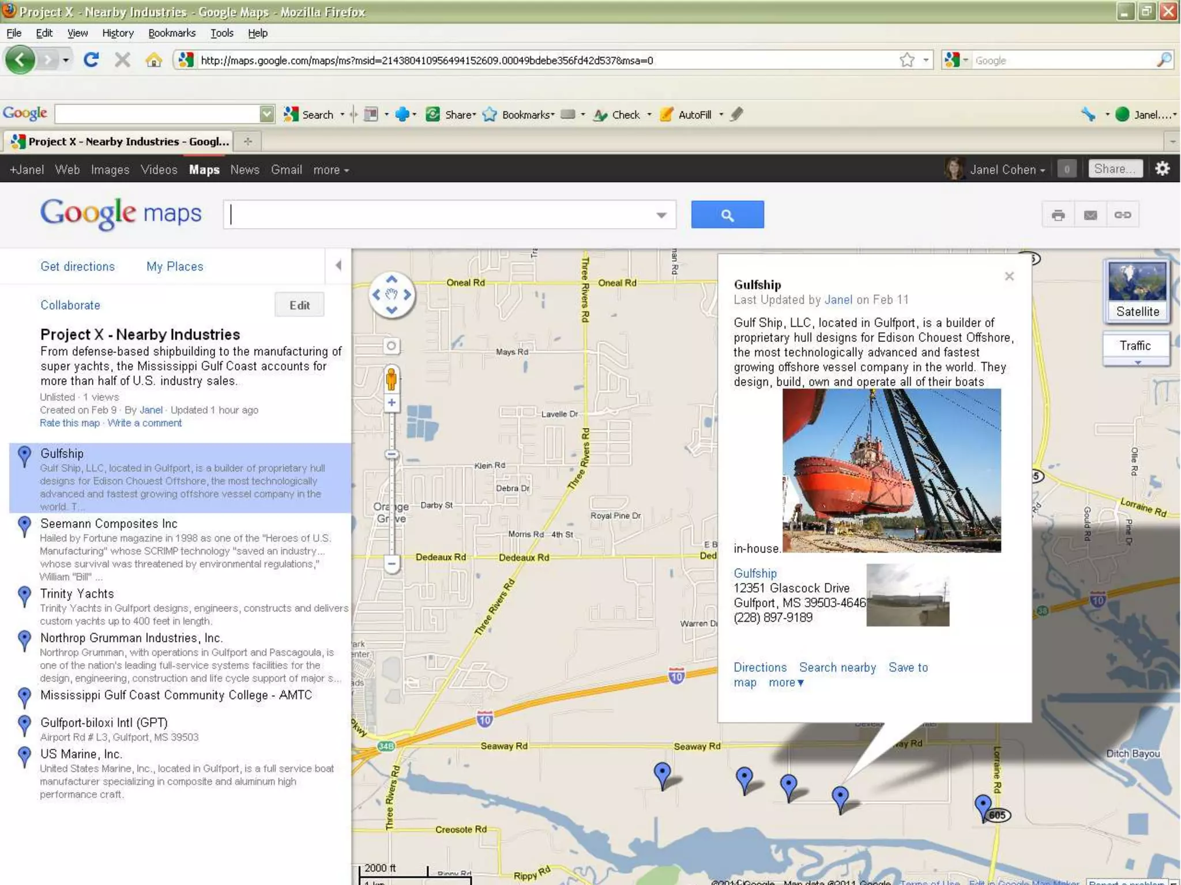Click the map zoom slider handle

point(392,455)
